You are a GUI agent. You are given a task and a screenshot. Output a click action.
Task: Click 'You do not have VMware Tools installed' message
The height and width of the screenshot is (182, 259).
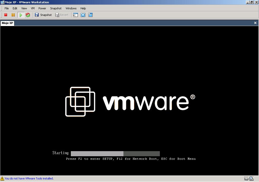[29, 178]
